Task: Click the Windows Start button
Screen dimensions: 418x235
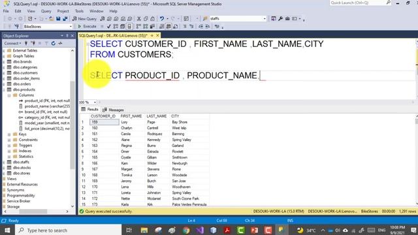Action: tap(7, 230)
